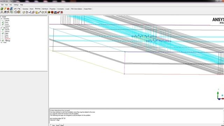
Task: Expand the Parts tree branch
Action: (x=0, y=42)
